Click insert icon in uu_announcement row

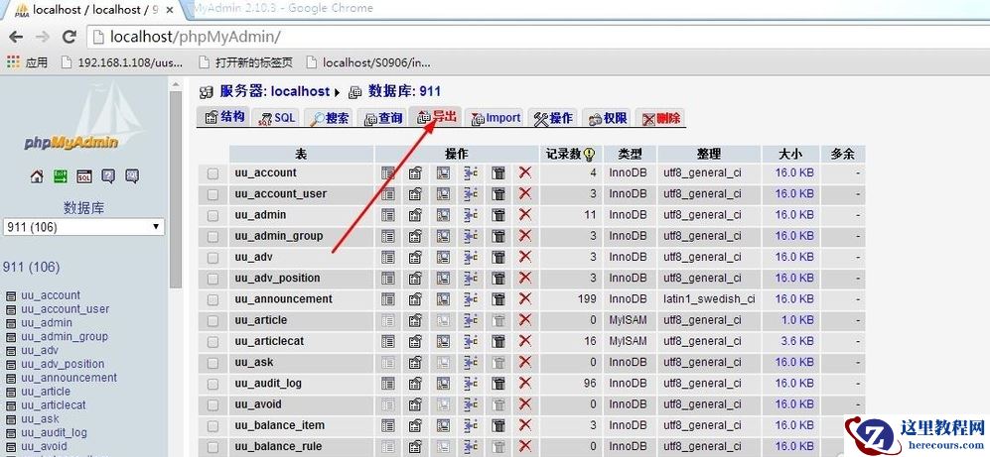click(x=471, y=299)
